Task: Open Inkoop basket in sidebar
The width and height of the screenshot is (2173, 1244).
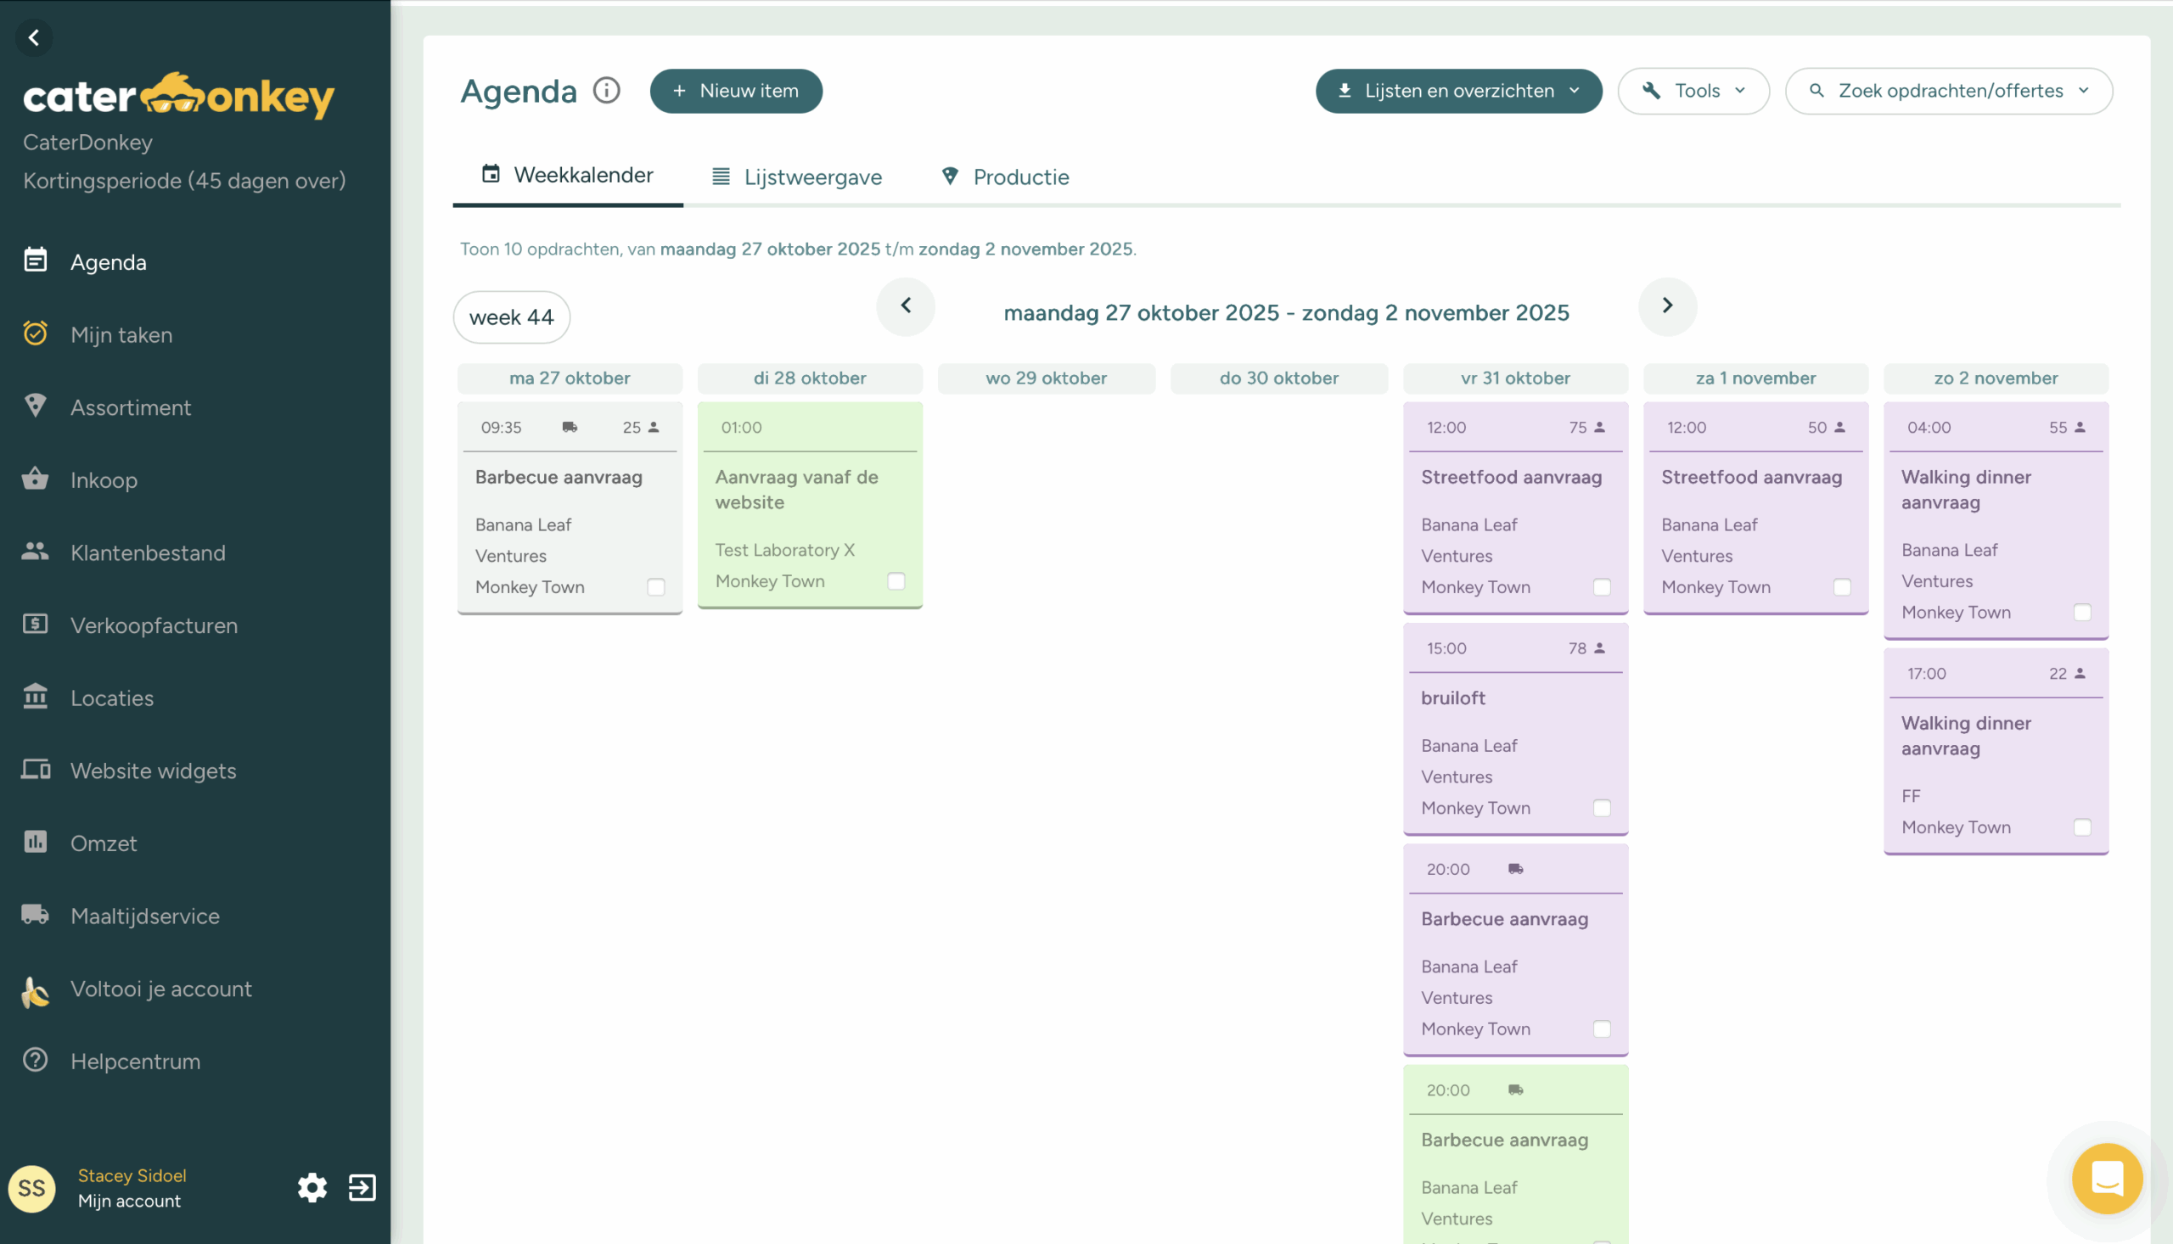Action: [x=104, y=480]
